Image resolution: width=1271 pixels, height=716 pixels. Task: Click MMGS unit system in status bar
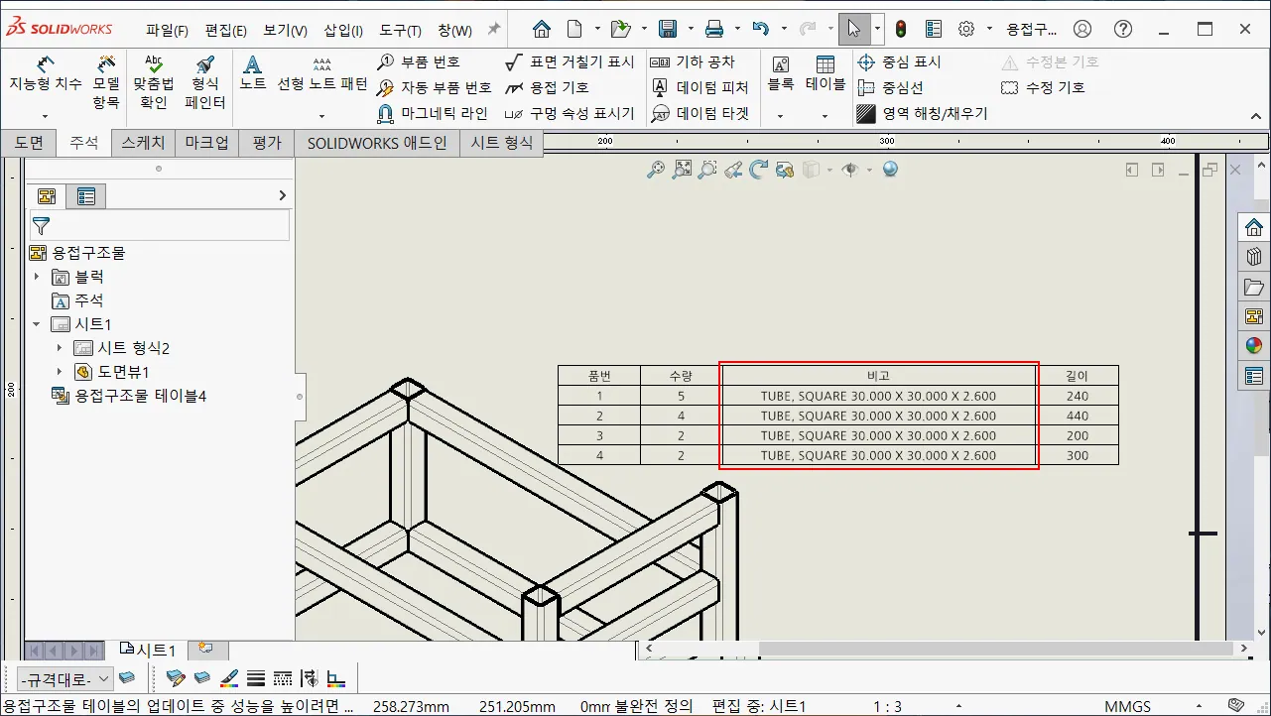click(1127, 706)
